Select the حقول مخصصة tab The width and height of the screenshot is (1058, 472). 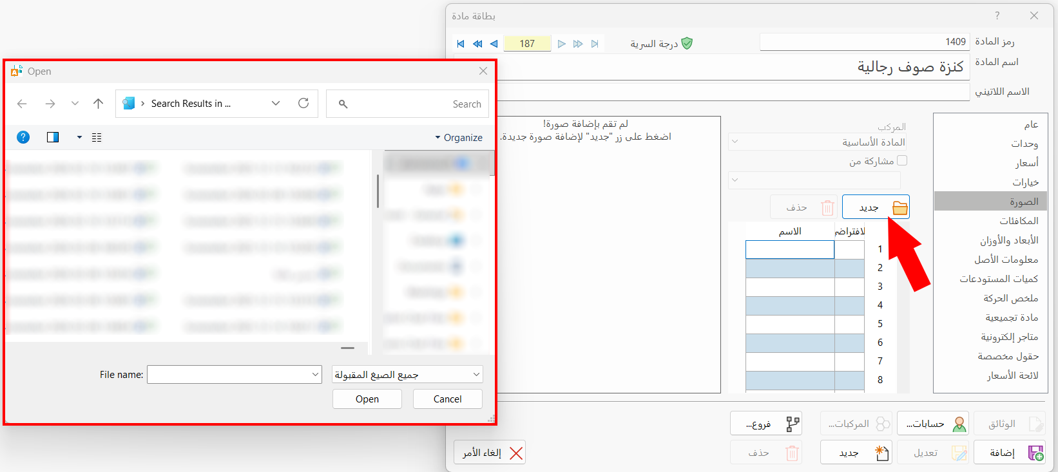tap(990, 356)
